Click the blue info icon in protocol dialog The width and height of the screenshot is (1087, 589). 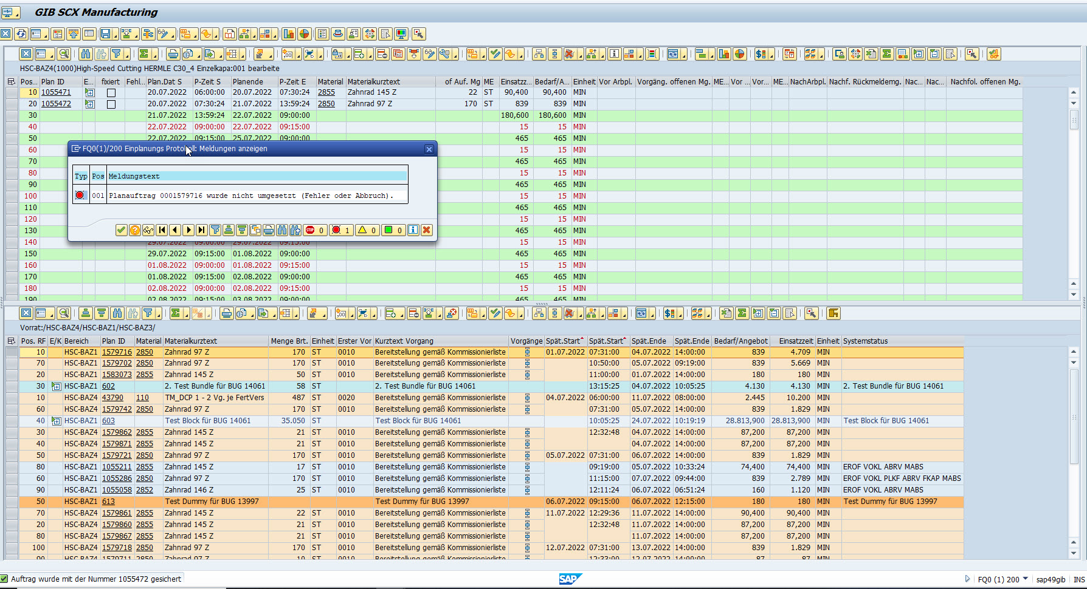coord(413,230)
